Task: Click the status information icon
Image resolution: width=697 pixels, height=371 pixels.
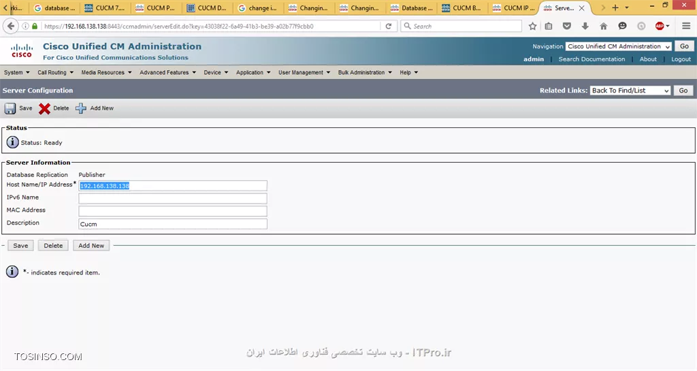Action: (12, 143)
